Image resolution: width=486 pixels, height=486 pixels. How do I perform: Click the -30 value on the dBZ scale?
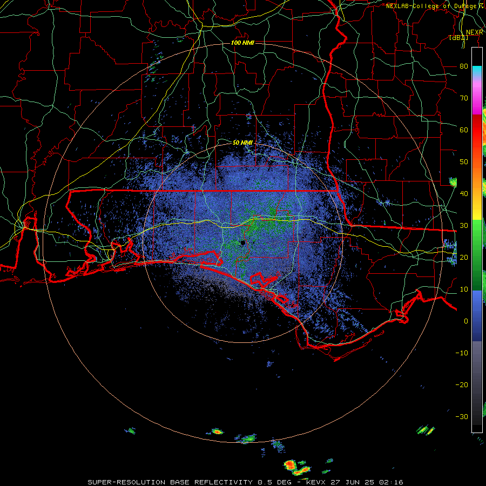pyautogui.click(x=462, y=416)
